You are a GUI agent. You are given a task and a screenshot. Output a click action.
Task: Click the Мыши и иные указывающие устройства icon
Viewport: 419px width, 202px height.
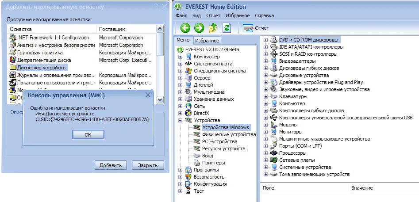(273, 139)
